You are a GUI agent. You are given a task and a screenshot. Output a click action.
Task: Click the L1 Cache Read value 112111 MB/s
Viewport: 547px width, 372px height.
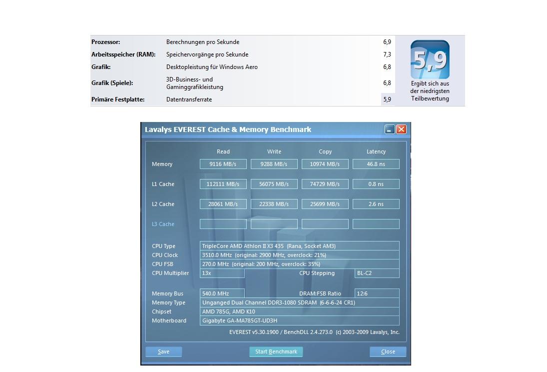pyautogui.click(x=223, y=184)
